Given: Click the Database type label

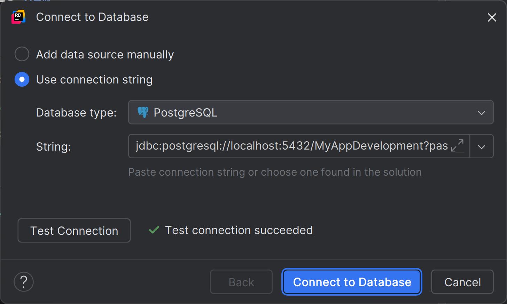Looking at the screenshot, I should click(x=76, y=113).
